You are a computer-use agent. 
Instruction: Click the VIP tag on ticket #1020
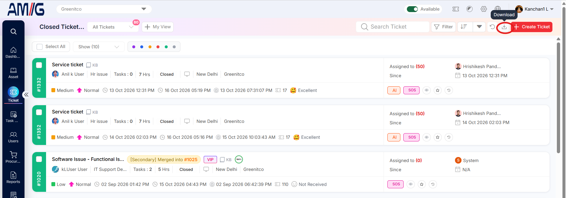pos(210,160)
